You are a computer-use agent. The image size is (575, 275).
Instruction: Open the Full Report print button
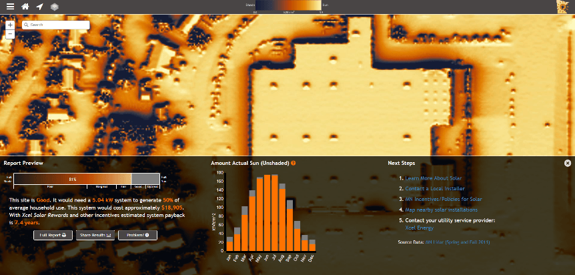point(53,235)
